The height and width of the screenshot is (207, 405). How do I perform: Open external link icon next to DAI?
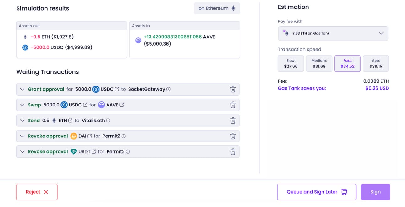point(90,136)
